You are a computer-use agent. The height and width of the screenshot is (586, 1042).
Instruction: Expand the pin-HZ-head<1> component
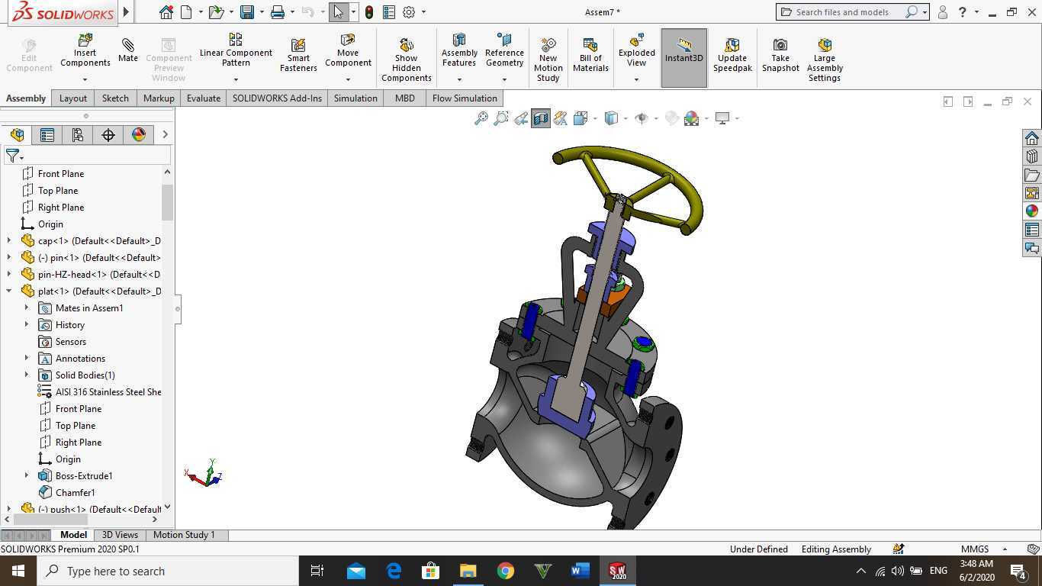click(x=9, y=275)
